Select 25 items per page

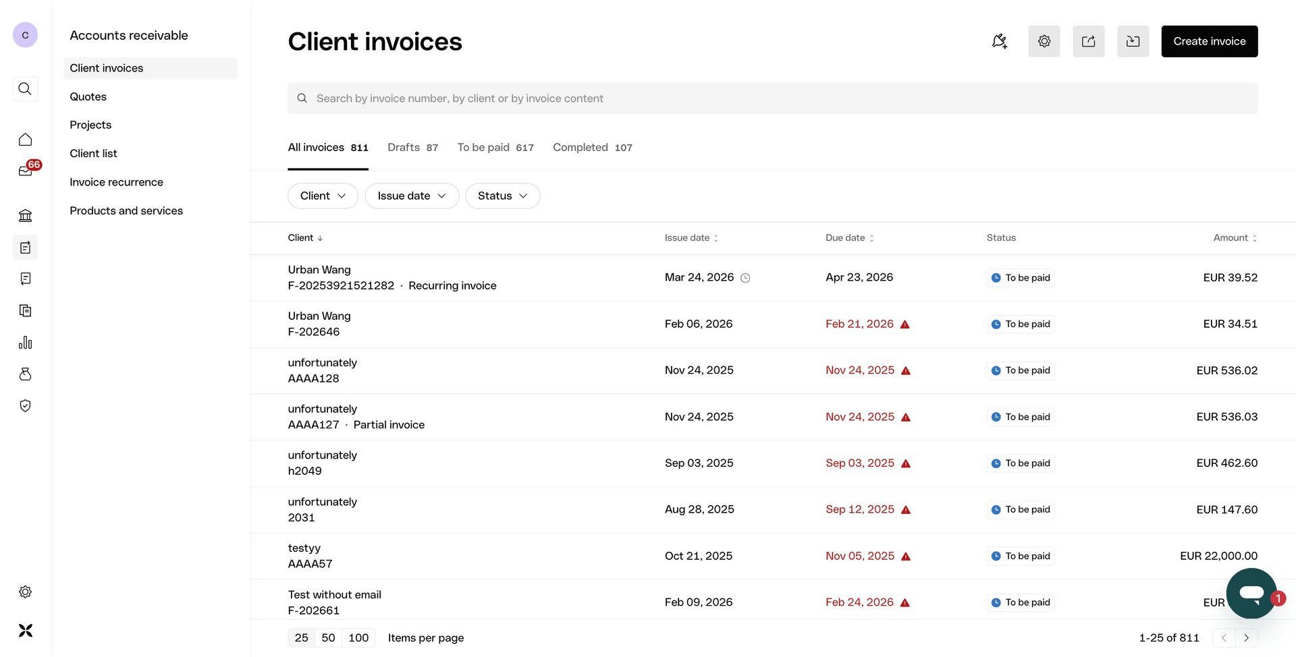pos(301,637)
